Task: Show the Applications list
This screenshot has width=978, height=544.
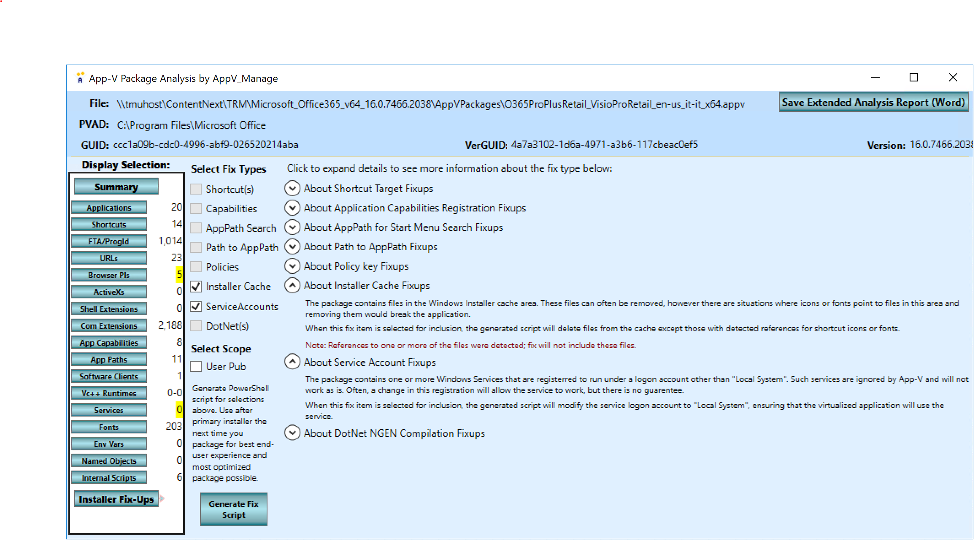Action: pos(109,207)
